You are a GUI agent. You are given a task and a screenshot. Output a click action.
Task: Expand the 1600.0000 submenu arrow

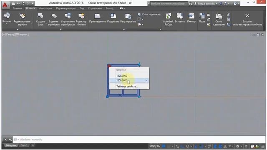click(146, 80)
